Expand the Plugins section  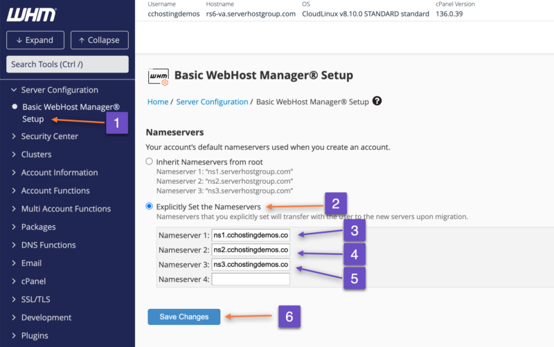30,336
